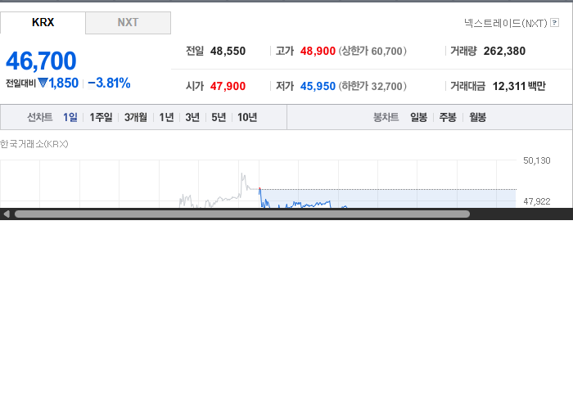The height and width of the screenshot is (401, 573).
Task: Click the current price 46,700
Action: pos(41,61)
